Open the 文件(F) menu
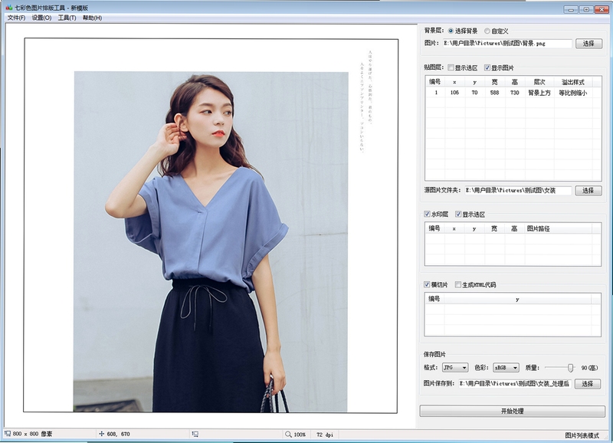The image size is (613, 443). click(16, 18)
